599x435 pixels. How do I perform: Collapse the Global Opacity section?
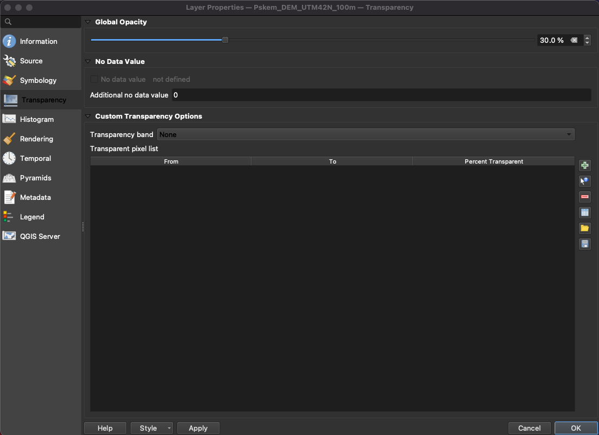tap(88, 22)
